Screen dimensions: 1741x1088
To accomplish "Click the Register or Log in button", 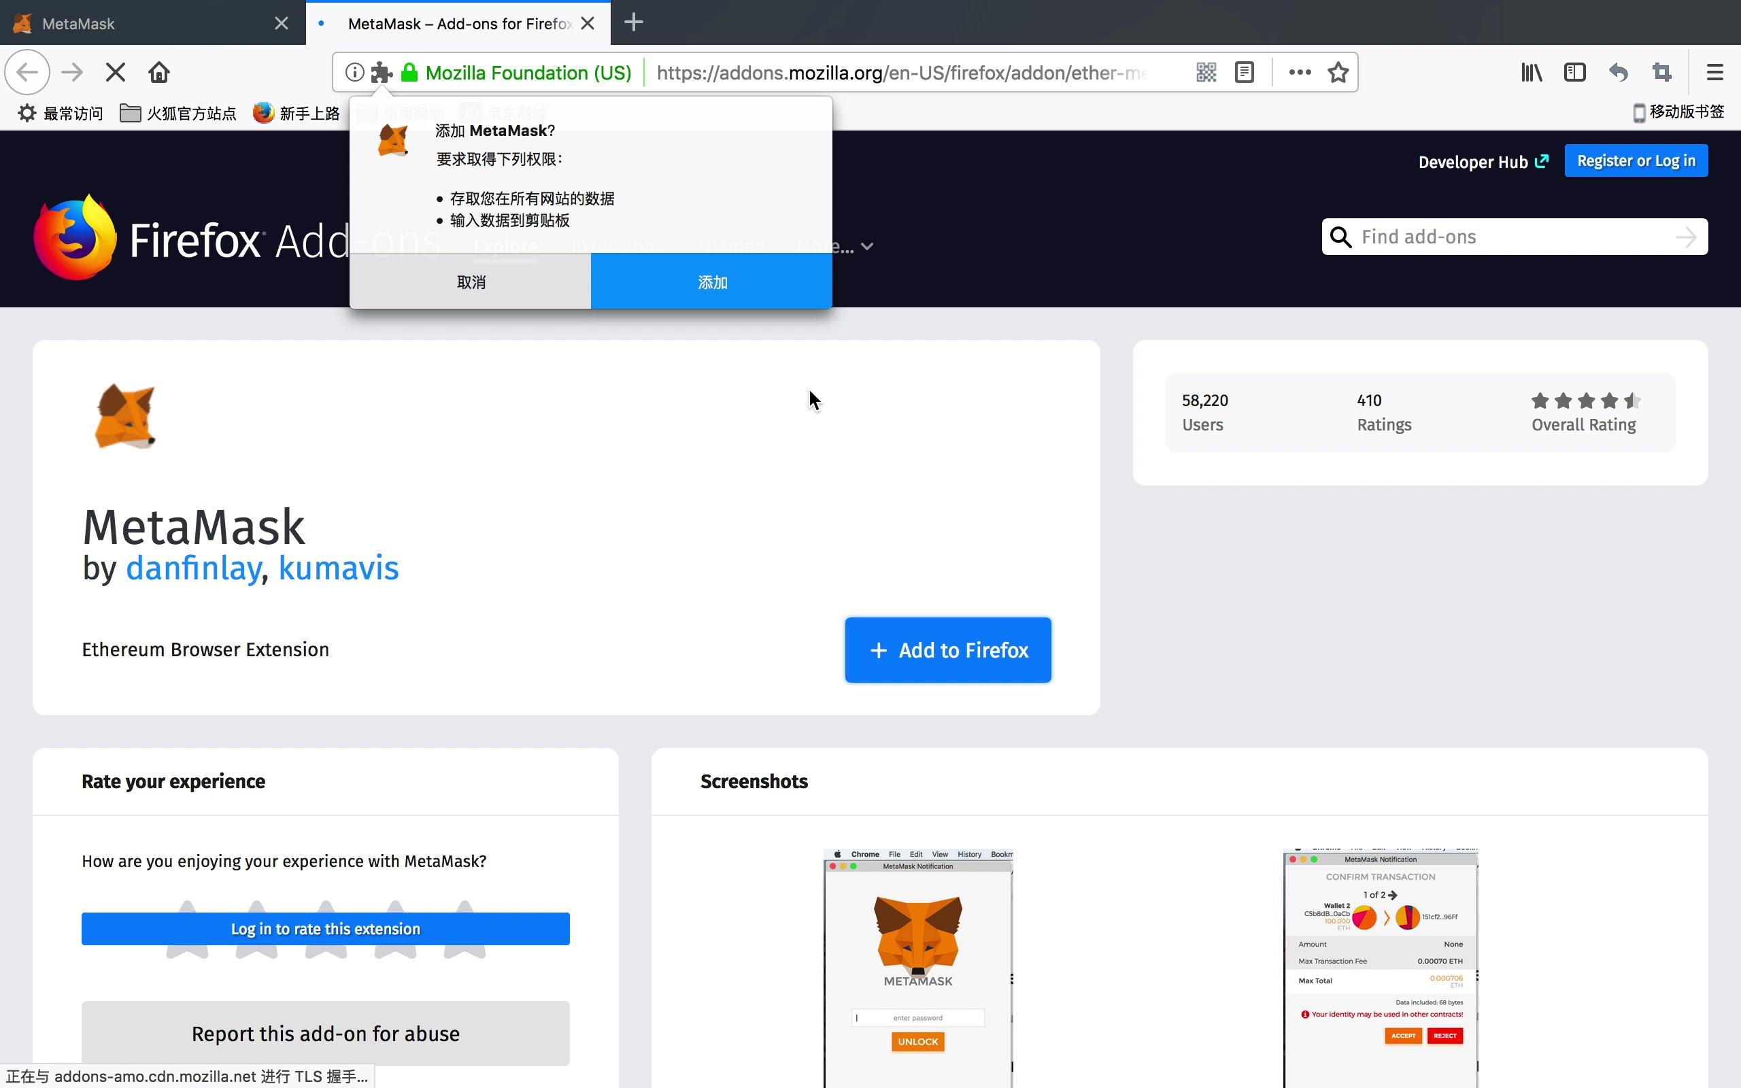I will coord(1633,160).
